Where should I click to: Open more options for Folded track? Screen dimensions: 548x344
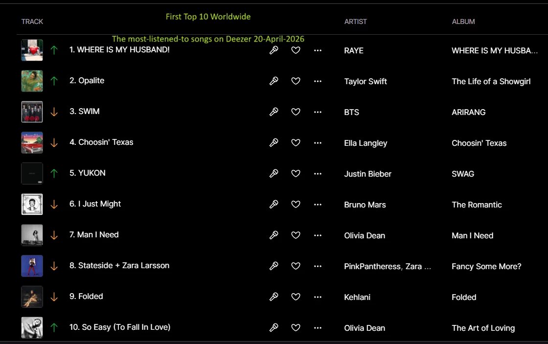point(318,297)
